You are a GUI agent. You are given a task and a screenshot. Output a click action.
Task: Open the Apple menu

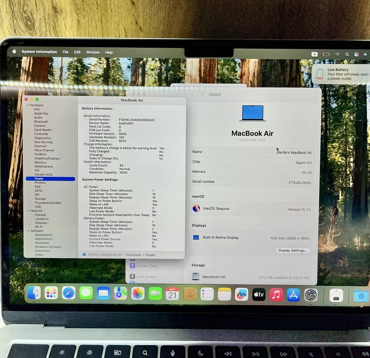pyautogui.click(x=14, y=51)
